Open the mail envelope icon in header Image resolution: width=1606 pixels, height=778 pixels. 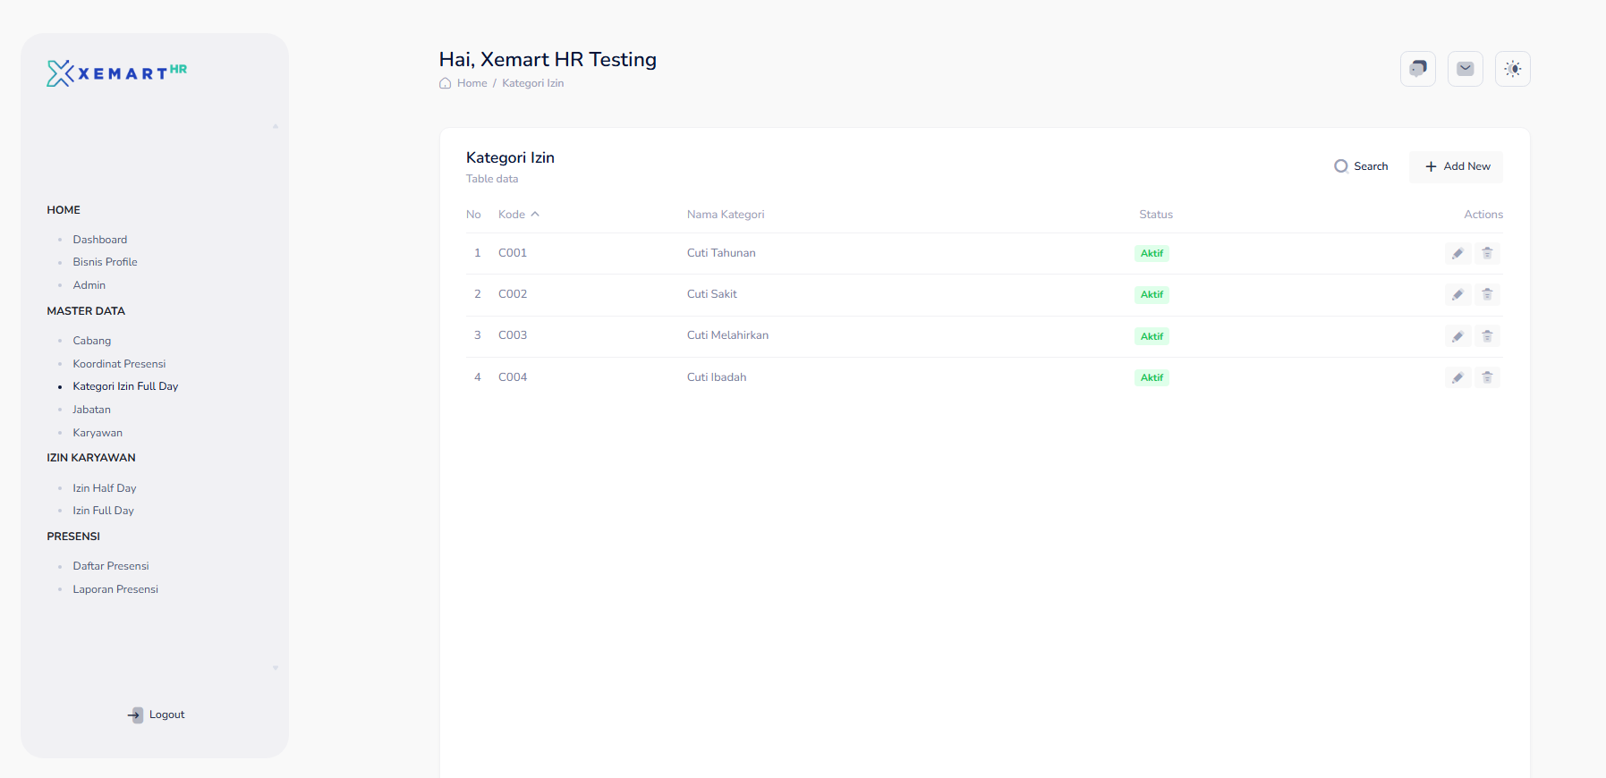click(x=1465, y=69)
